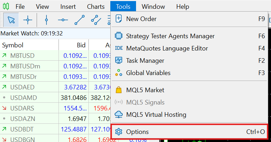The image size is (271, 142).
Task: Click the up arrow beside USDBDT
Action: click(4, 129)
